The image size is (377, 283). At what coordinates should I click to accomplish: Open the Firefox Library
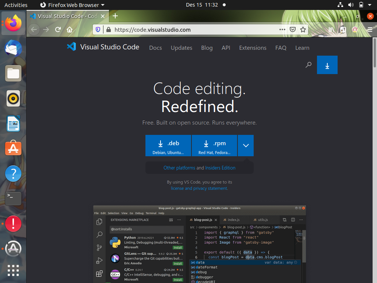[331, 29]
